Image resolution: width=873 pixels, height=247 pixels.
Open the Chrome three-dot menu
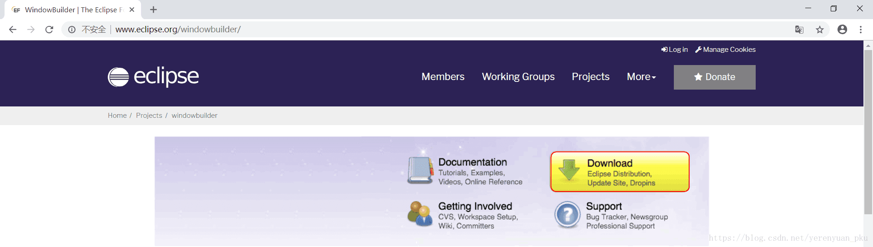tap(861, 30)
